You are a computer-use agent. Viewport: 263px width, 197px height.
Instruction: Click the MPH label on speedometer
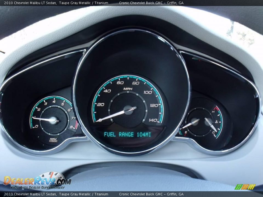(128, 89)
